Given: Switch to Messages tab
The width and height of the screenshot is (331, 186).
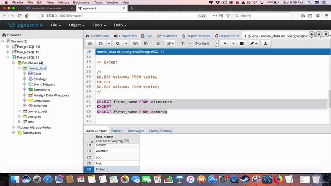Looking at the screenshot, I should click(136, 131).
